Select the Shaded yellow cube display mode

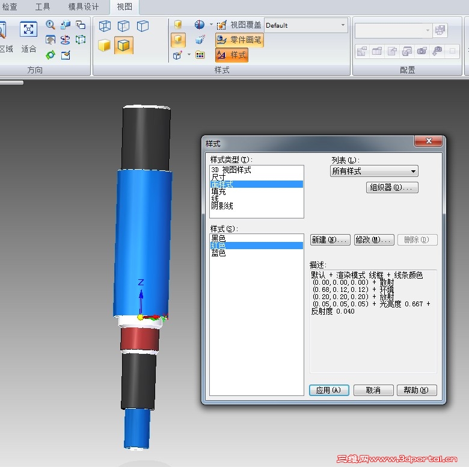(105, 46)
